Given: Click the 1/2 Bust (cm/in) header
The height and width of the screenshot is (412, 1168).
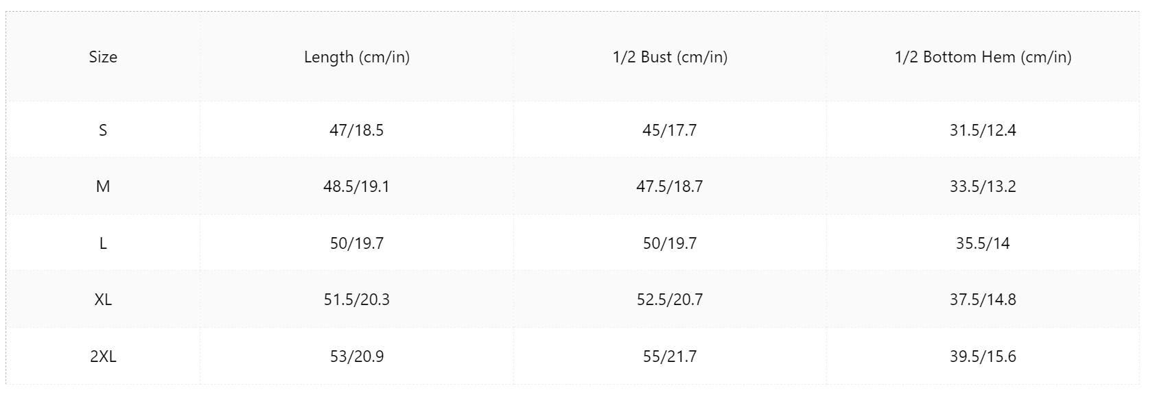Looking at the screenshot, I should click(x=670, y=57).
